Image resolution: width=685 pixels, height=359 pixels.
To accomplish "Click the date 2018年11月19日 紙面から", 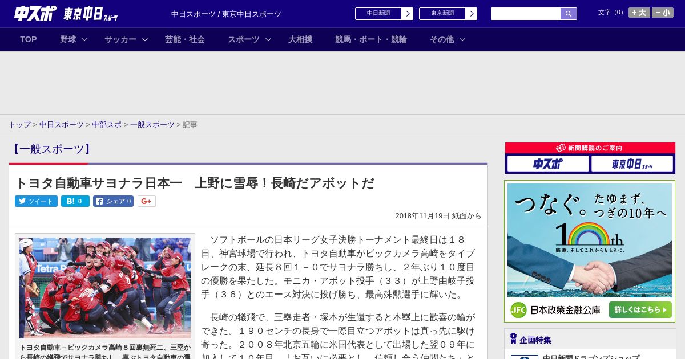I will pos(438,216).
